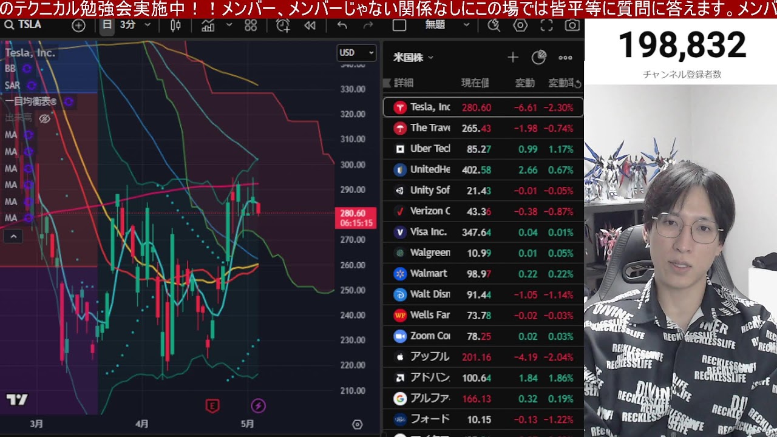Open the watchlist advanced view icon

(538, 58)
